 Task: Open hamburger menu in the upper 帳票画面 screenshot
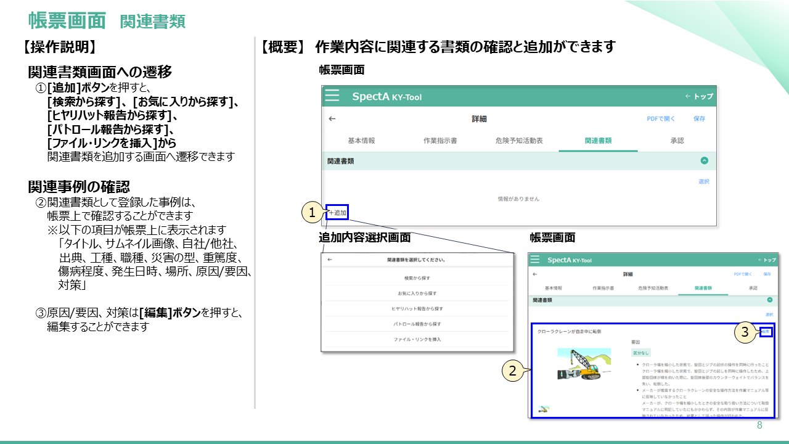coord(332,96)
